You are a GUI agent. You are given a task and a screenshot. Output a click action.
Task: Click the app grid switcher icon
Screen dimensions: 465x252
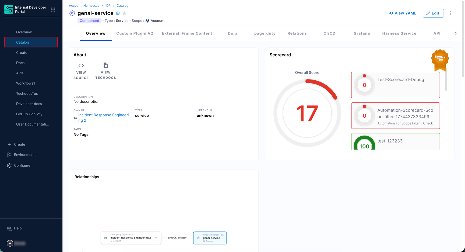(x=53, y=10)
